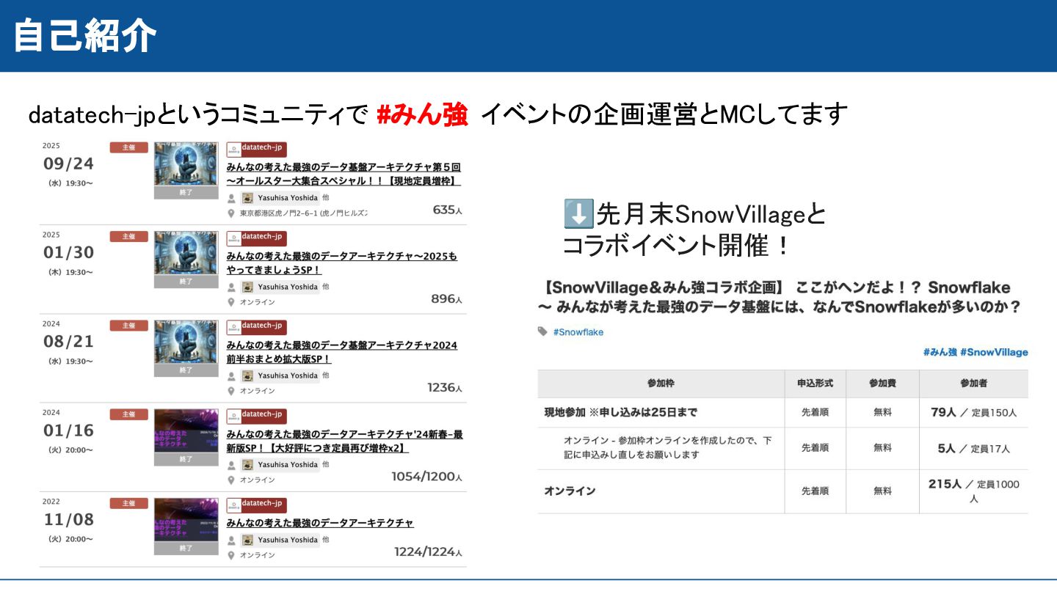This screenshot has height=594, width=1057.
Task: Click the 参加枠 table column header
Action: 661,384
